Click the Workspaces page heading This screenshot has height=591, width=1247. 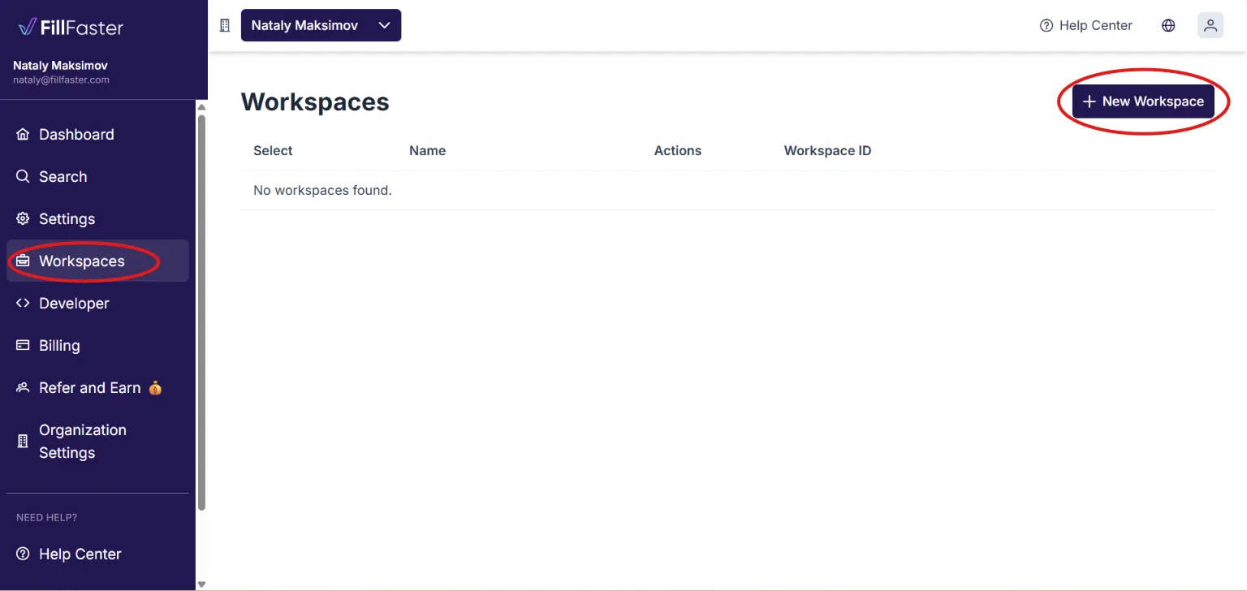[315, 102]
